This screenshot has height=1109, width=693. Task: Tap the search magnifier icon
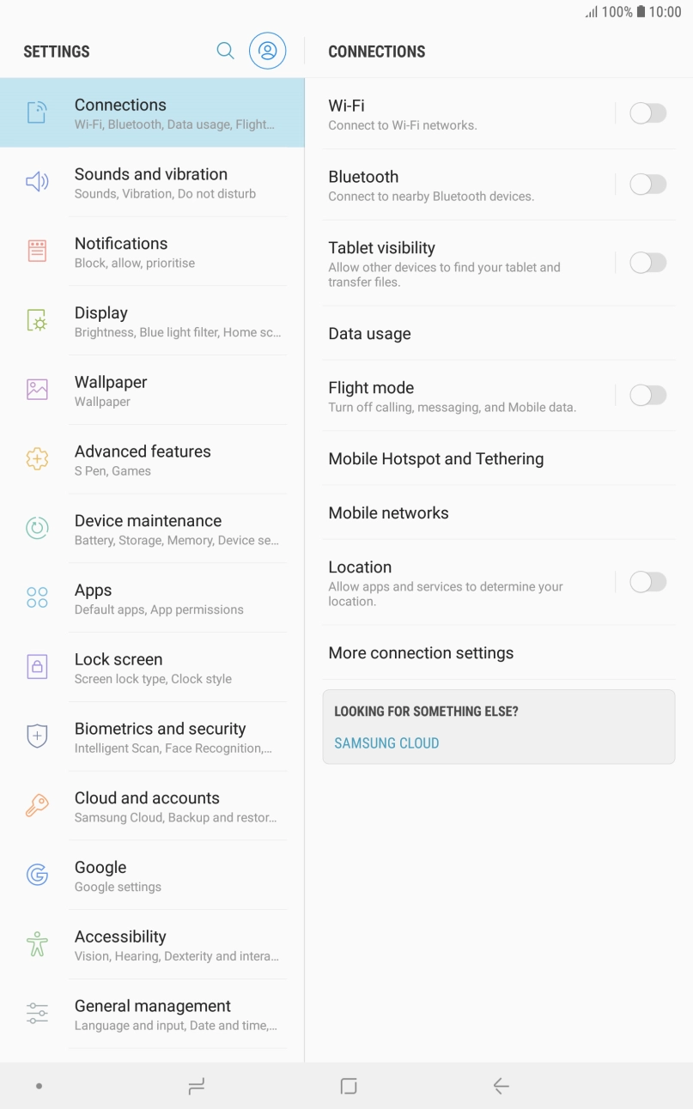click(x=225, y=51)
